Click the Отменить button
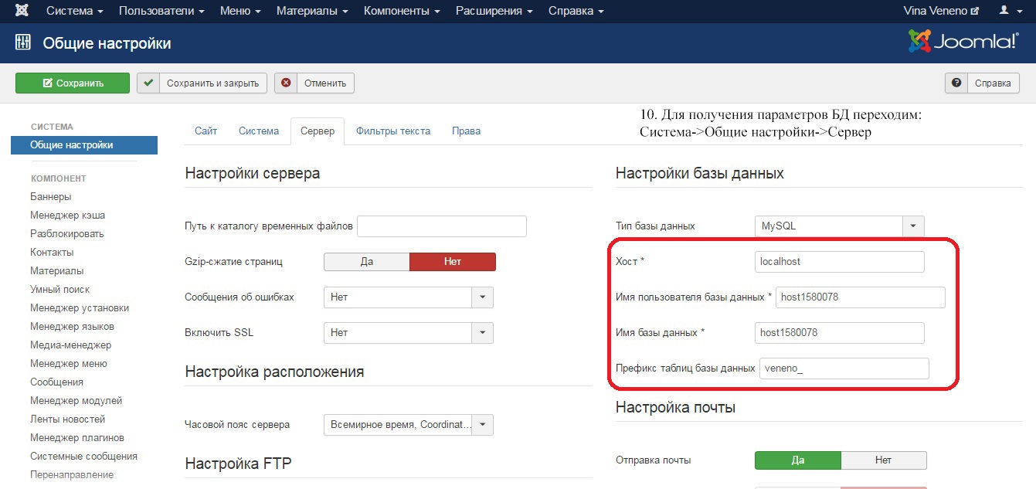The width and height of the screenshot is (1036, 489). click(x=314, y=83)
